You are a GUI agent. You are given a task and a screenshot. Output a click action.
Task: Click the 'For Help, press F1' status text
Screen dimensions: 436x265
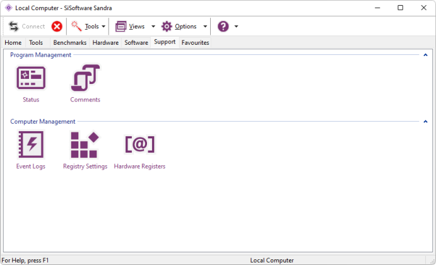pos(25,261)
